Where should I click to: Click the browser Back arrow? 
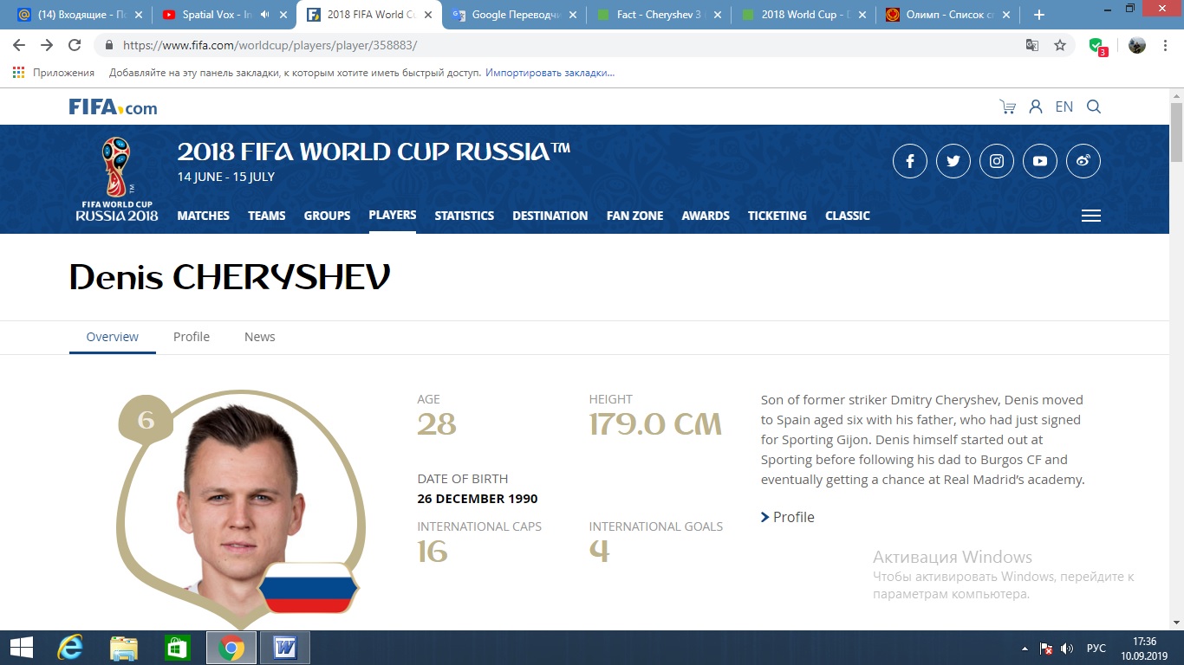tap(19, 45)
